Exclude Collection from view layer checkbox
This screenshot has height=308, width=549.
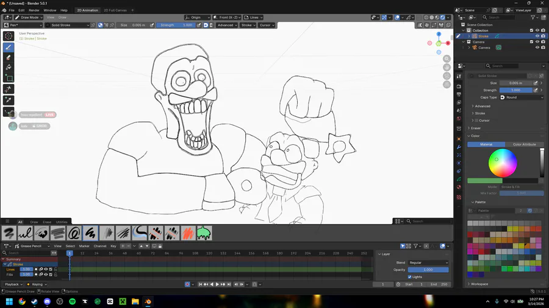(531, 30)
